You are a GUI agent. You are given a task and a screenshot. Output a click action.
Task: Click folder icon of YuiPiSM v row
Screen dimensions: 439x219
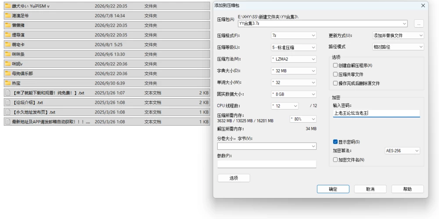(8, 6)
